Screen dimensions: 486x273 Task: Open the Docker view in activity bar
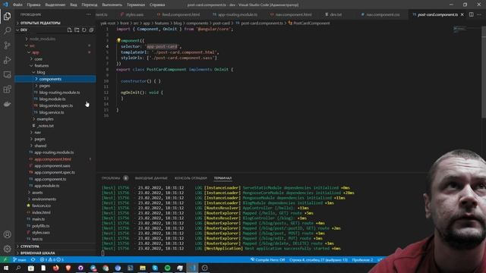click(x=7, y=105)
